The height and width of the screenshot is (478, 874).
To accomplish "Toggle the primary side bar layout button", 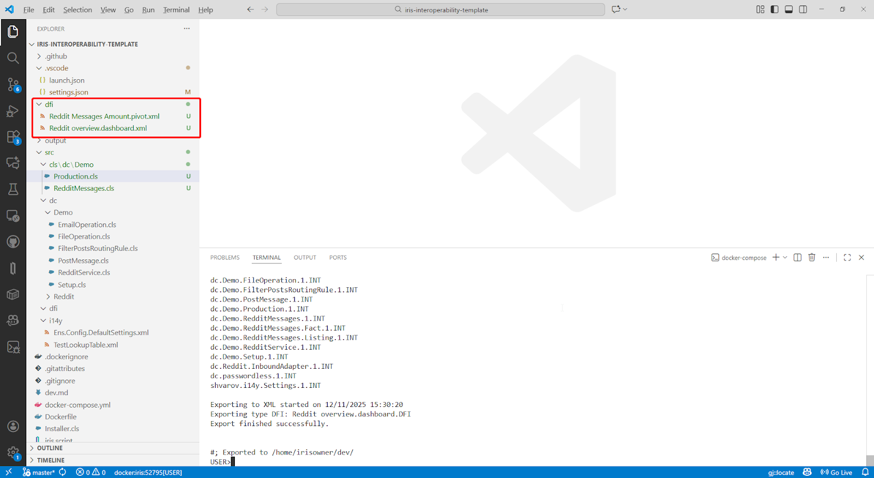I will pos(775,9).
